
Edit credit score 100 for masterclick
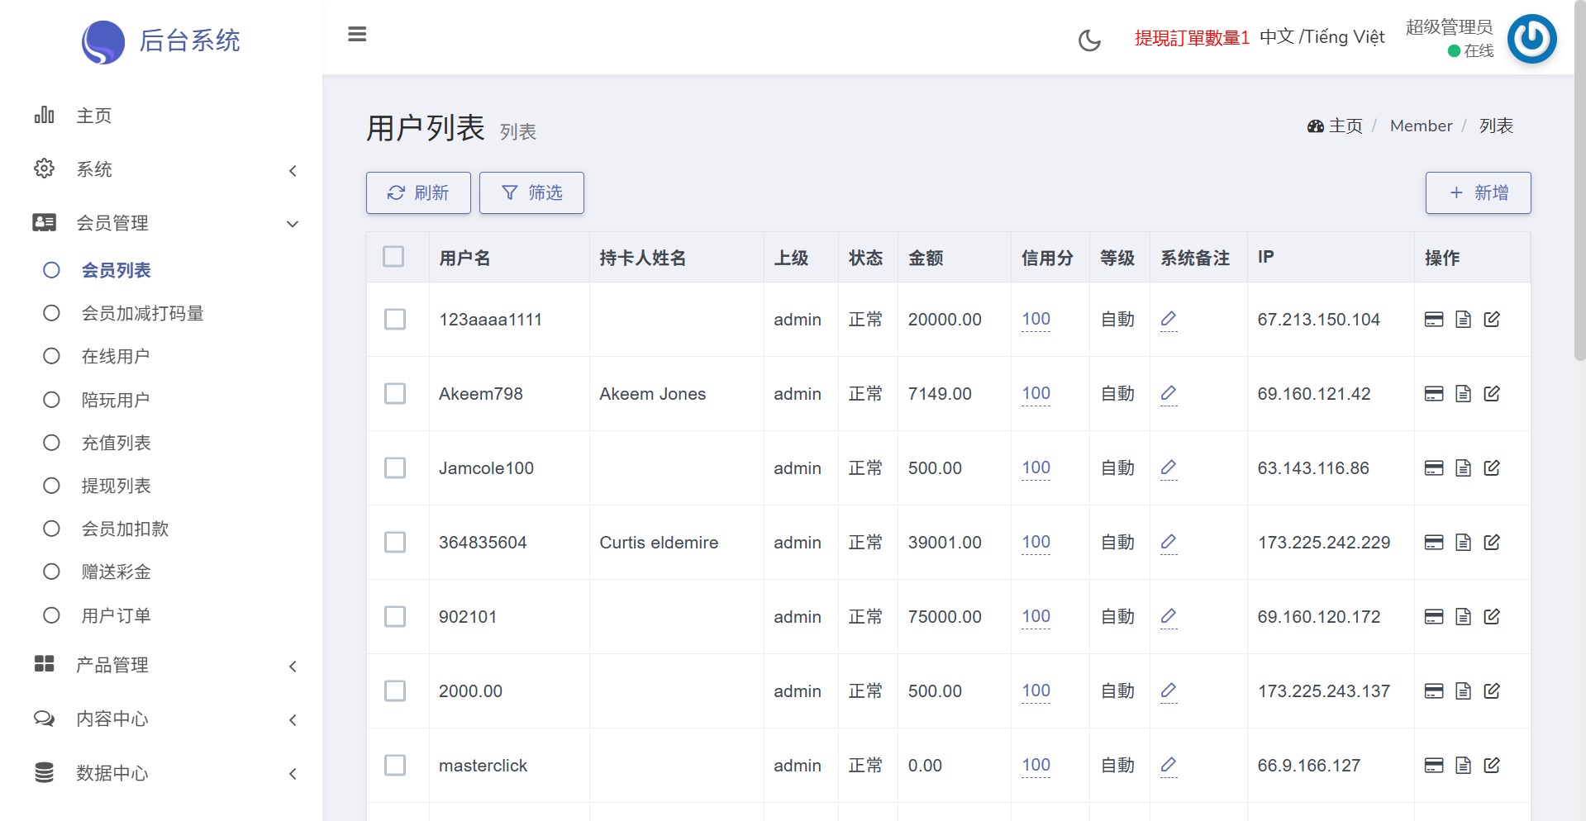coord(1036,766)
